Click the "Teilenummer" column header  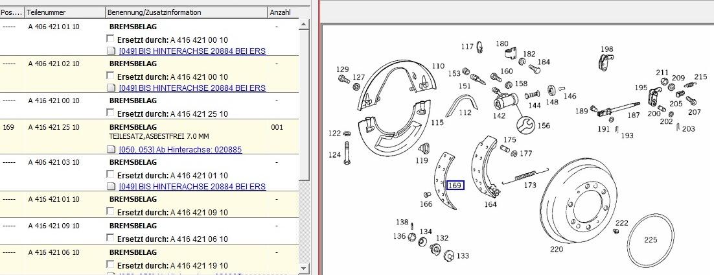point(65,12)
